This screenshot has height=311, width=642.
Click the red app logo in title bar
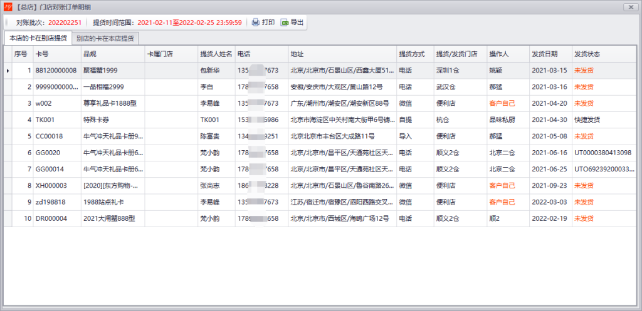coord(8,7)
